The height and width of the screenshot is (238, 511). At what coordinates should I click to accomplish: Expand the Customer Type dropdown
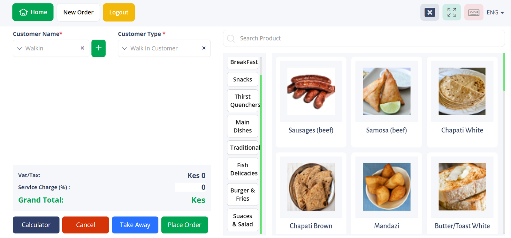(x=160, y=48)
